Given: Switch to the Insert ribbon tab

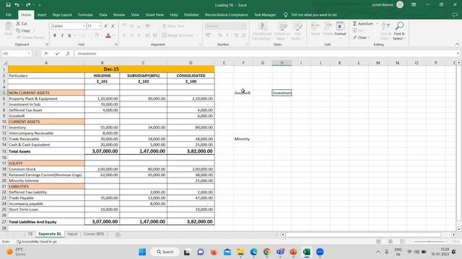Looking at the screenshot, I should point(42,14).
